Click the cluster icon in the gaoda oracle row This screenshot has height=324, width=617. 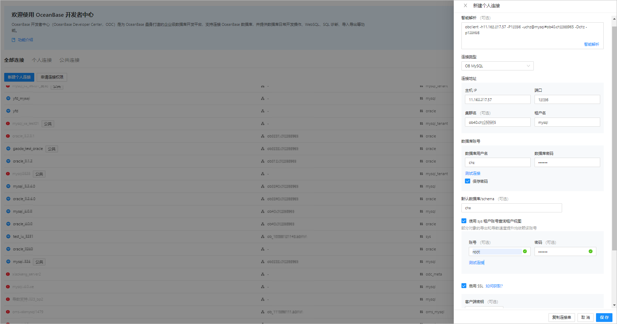tap(263, 149)
